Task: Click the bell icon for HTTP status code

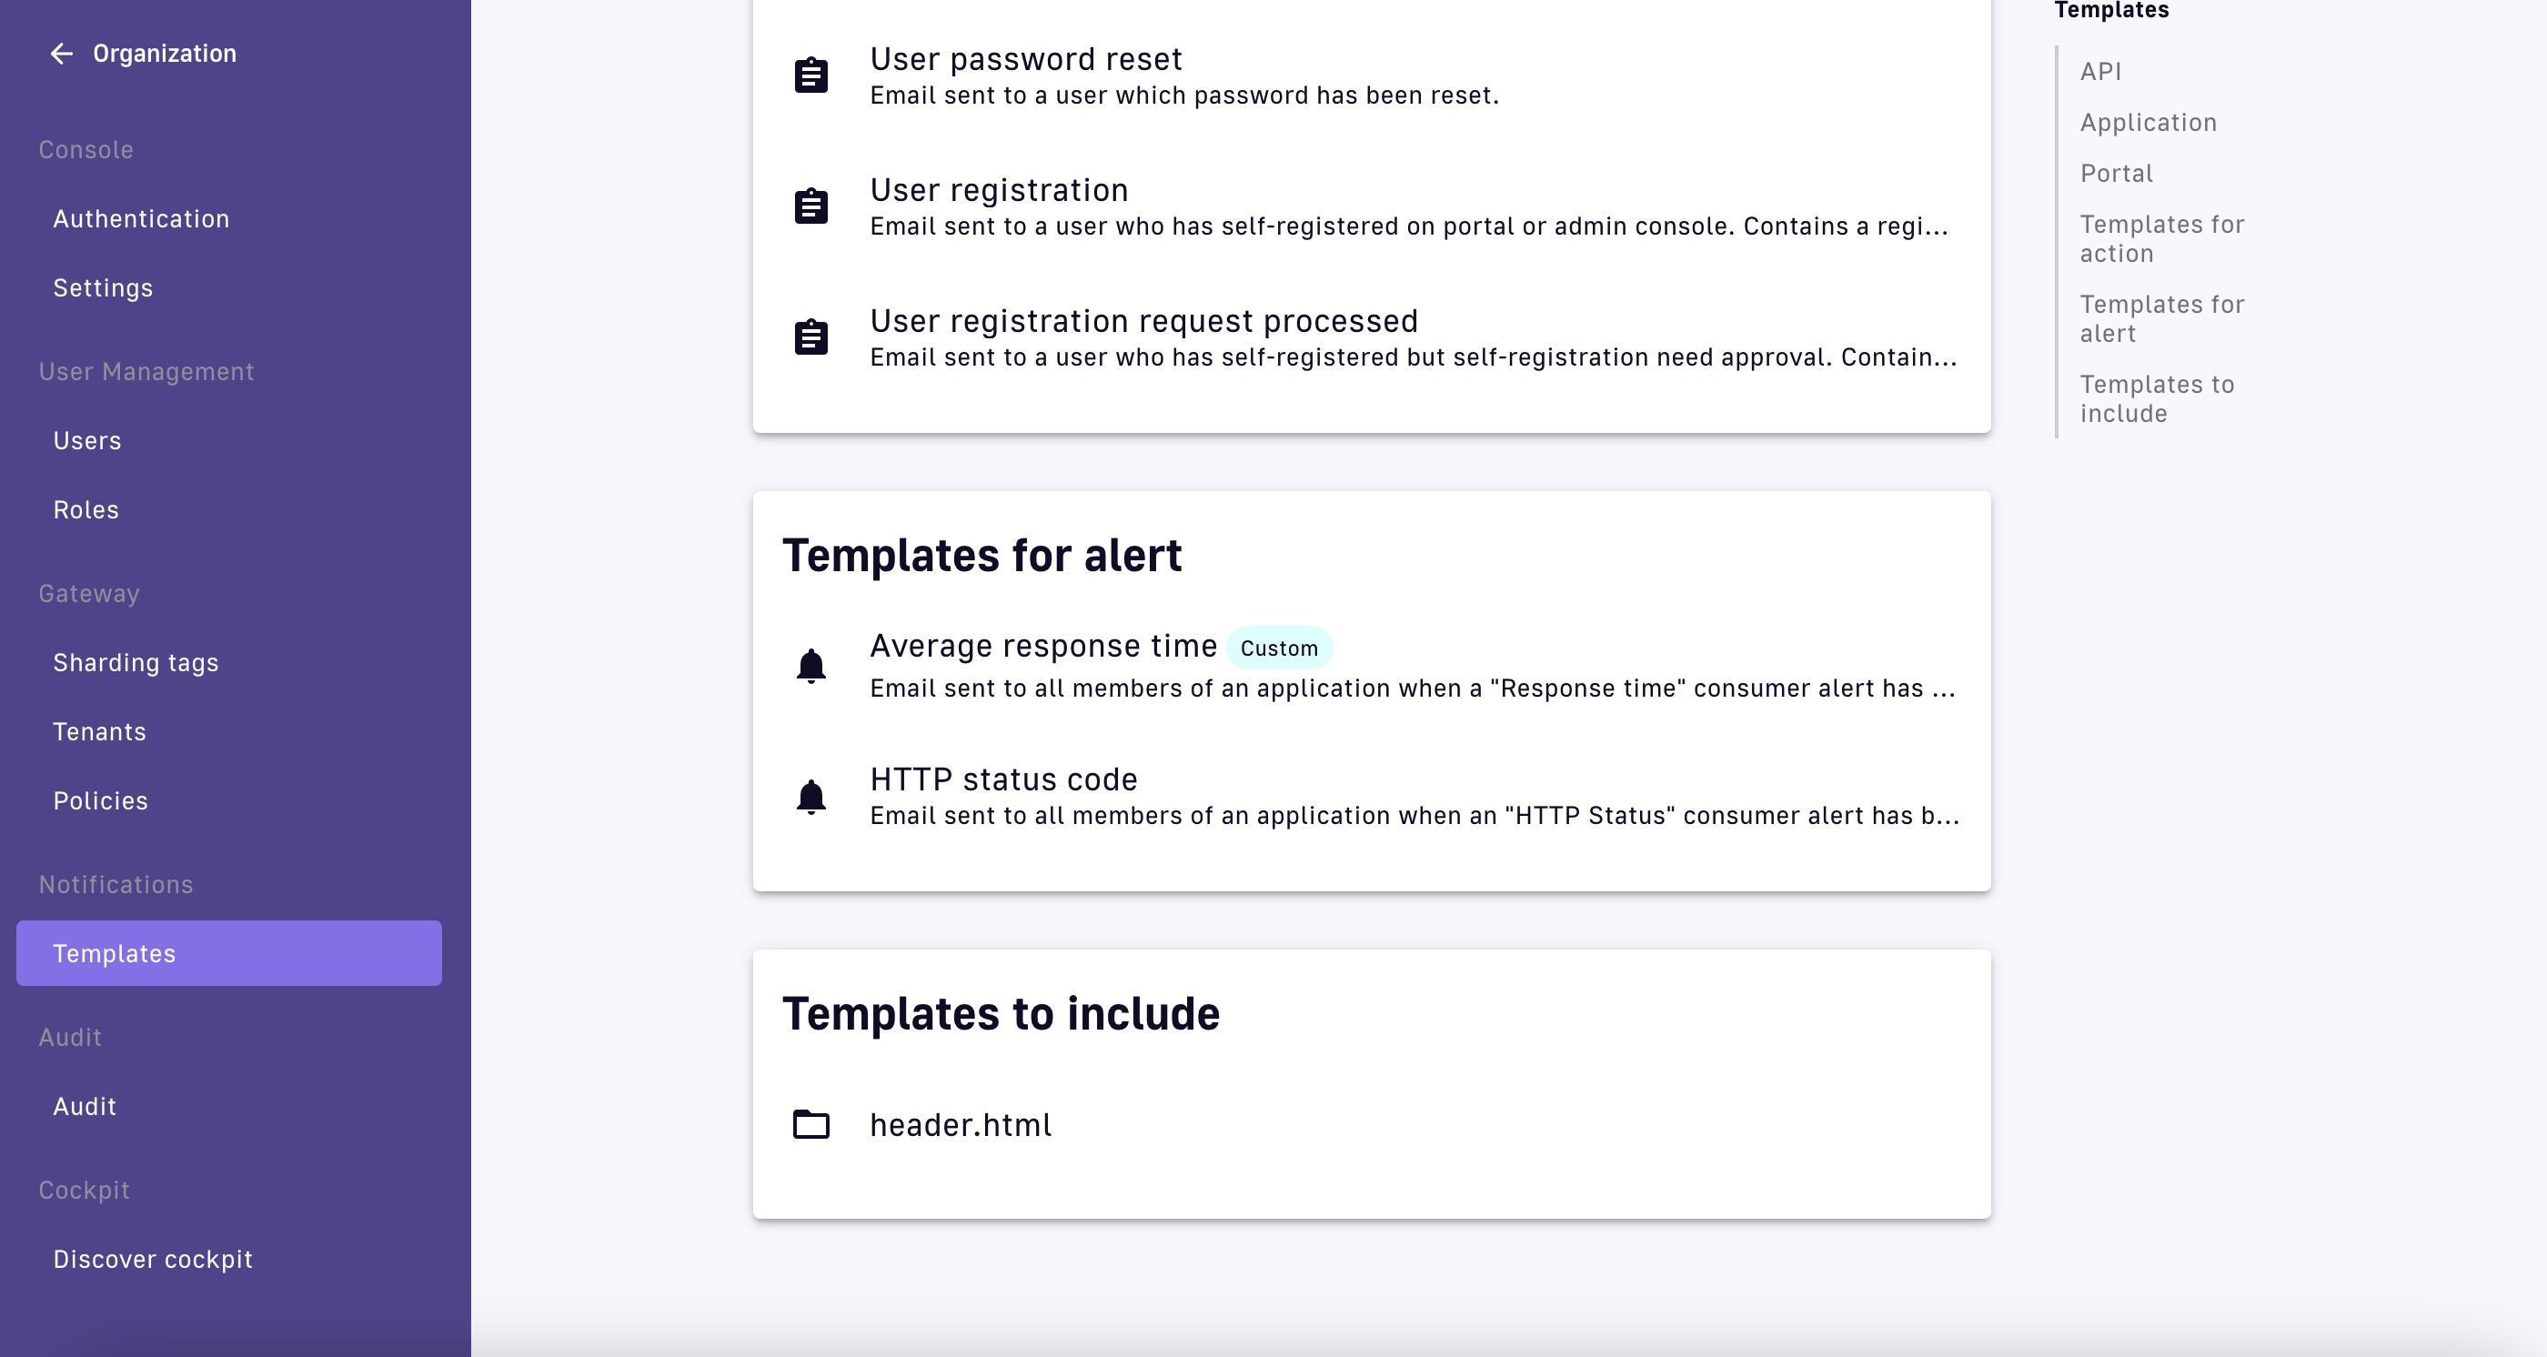Action: pyautogui.click(x=810, y=797)
